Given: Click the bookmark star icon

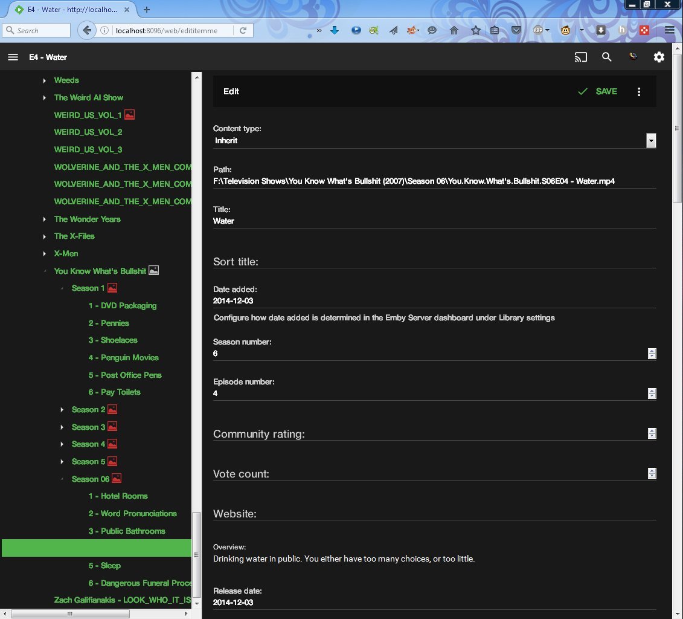Looking at the screenshot, I should pyautogui.click(x=475, y=30).
